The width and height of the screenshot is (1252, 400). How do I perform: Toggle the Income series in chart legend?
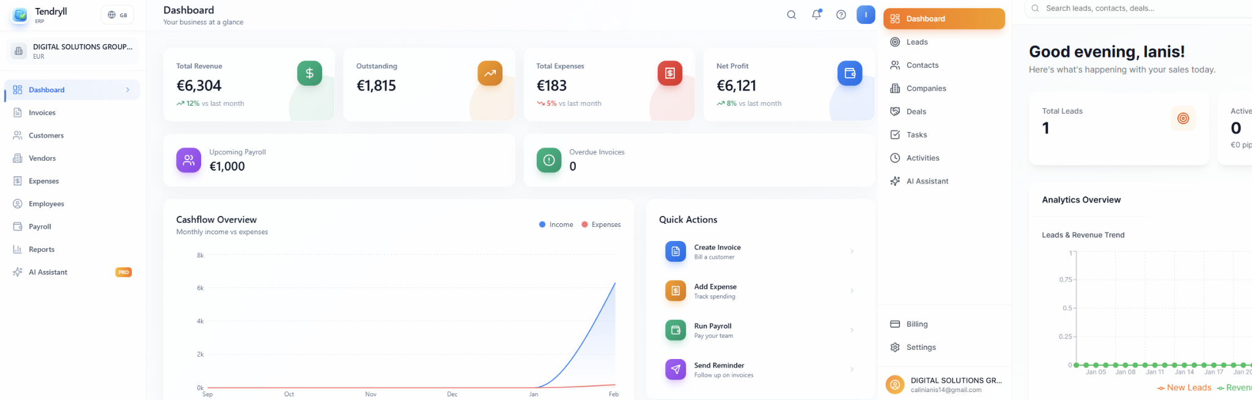(x=556, y=224)
